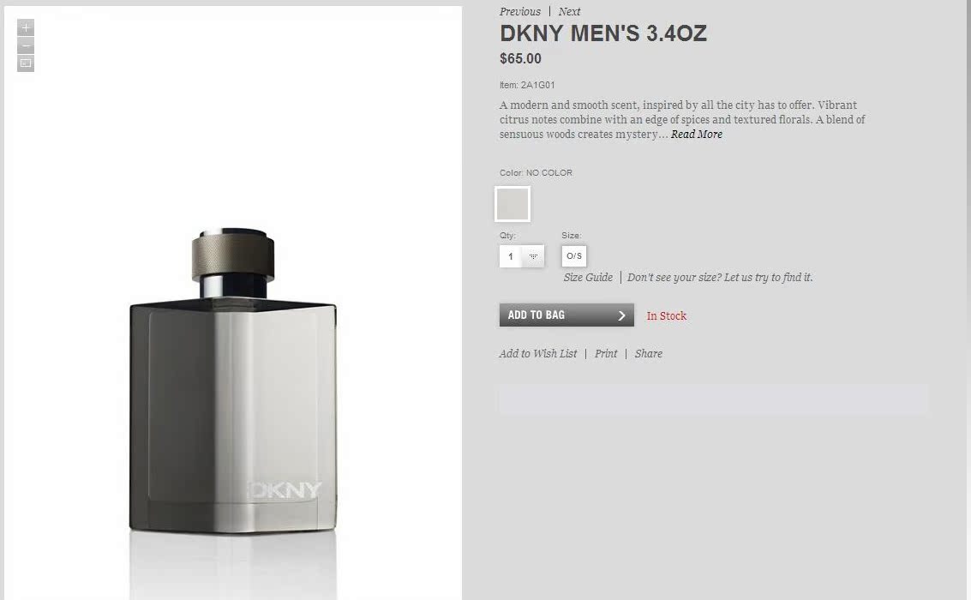Screen dimensions: 971x600
Task: Open the Share link
Action: [x=649, y=353]
